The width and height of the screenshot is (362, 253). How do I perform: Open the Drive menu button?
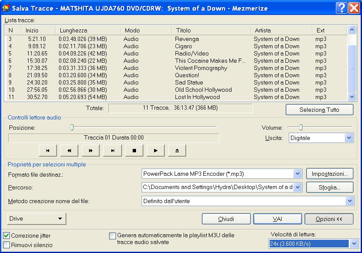coord(37,219)
